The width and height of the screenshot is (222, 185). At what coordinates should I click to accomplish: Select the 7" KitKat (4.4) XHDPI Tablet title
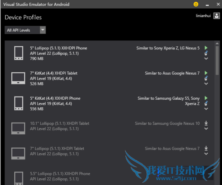[x=54, y=73]
